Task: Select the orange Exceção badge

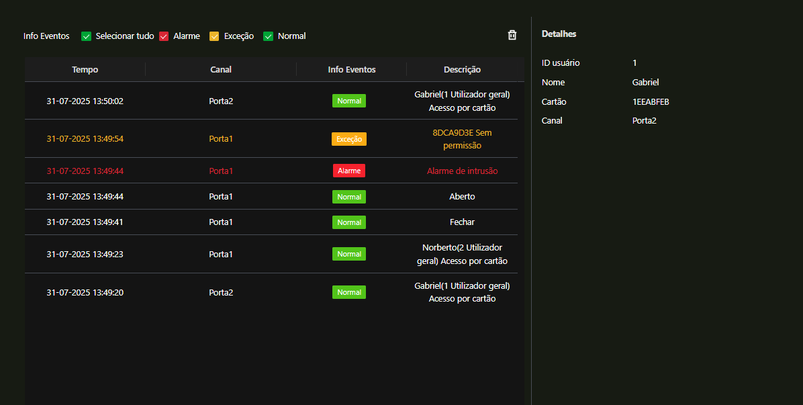Action: [x=349, y=139]
